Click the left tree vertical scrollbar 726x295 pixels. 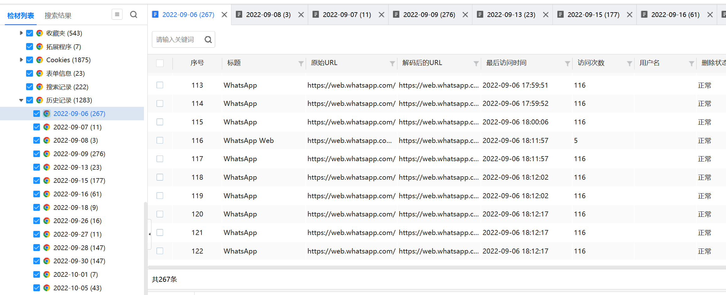pos(146,248)
